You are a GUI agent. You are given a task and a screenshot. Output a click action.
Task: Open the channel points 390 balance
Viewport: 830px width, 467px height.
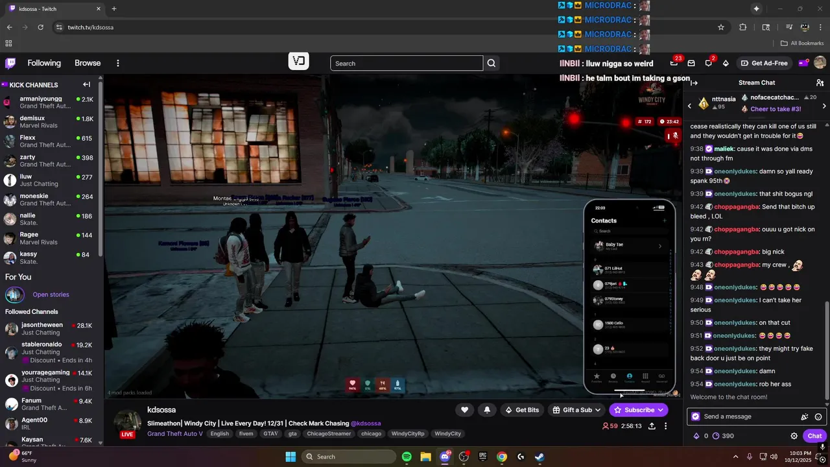[722, 436]
